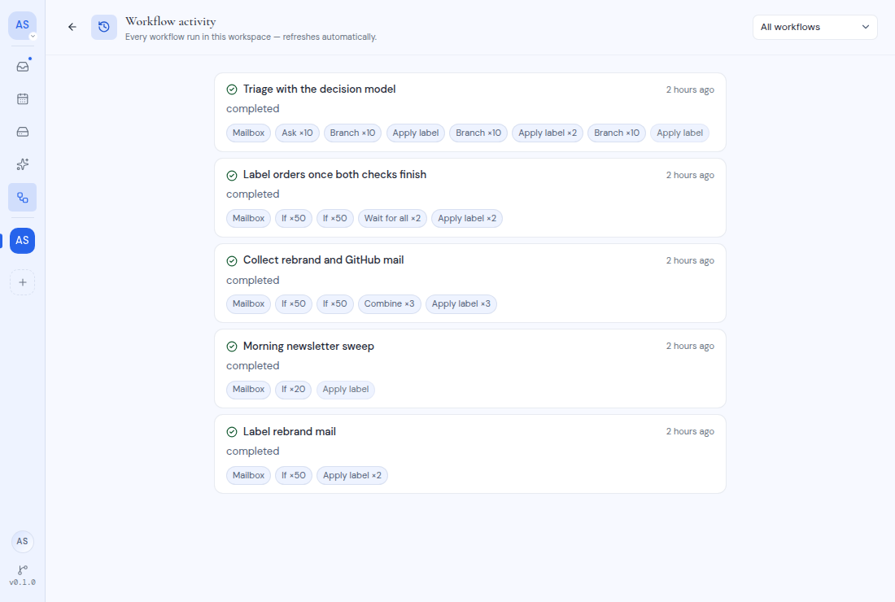Select the Workflows icon in sidebar
This screenshot has width=895, height=602.
[x=22, y=198]
